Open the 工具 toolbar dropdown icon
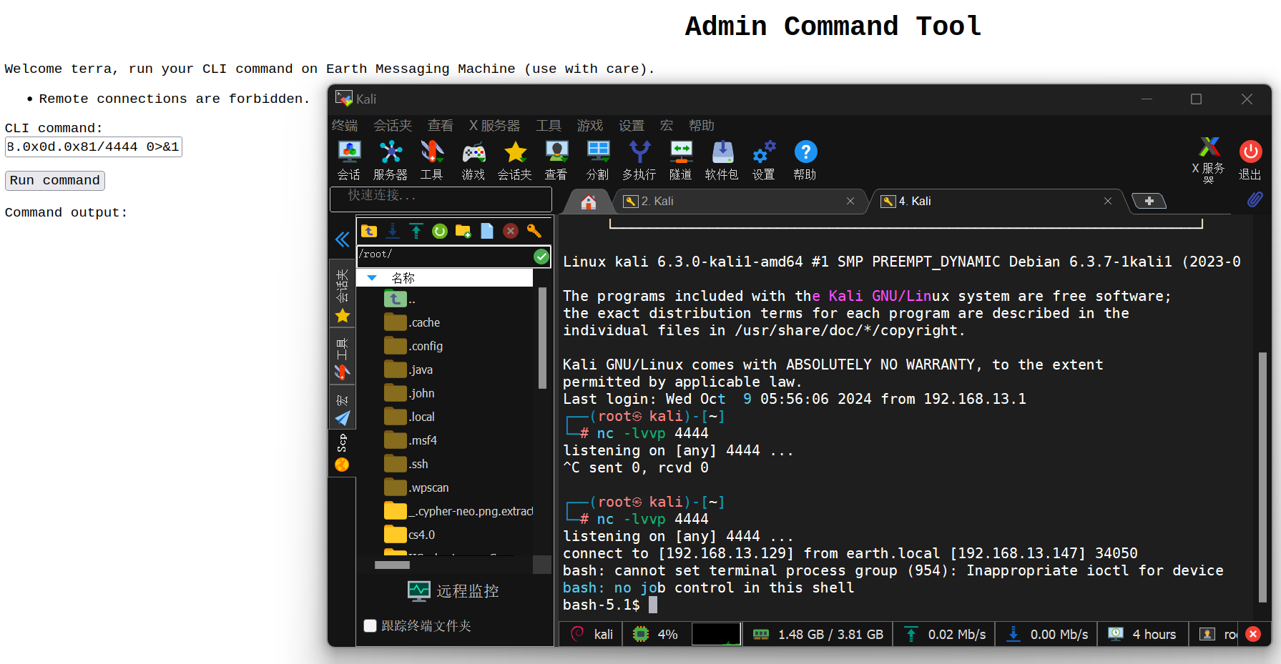The height and width of the screenshot is (664, 1281). coord(432,159)
